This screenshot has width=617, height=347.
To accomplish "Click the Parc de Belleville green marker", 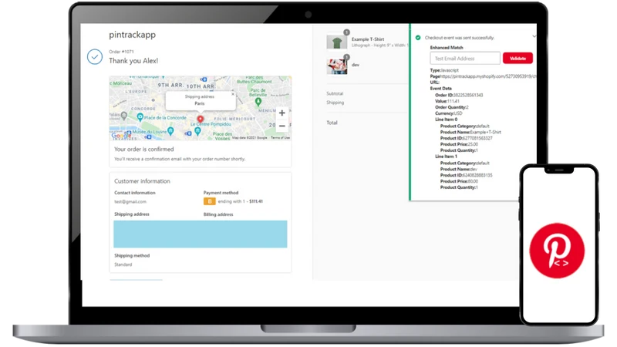I will pos(258,102).
